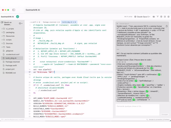Click the EastmarkHK AI window title
The image size is (171, 128).
33,10
